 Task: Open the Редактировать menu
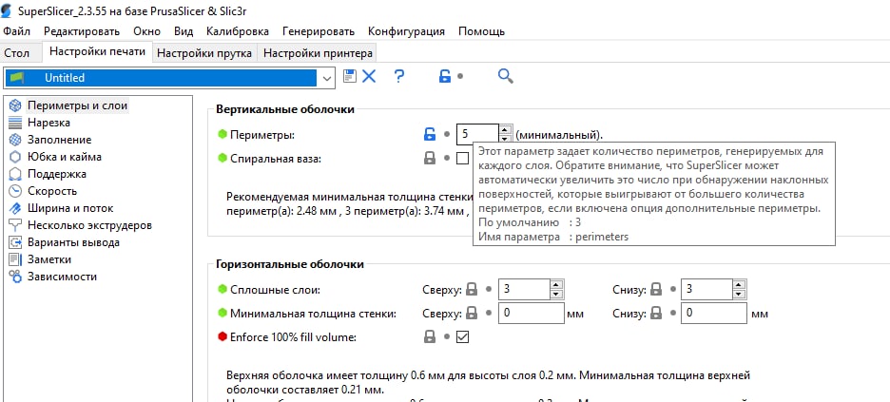(82, 31)
